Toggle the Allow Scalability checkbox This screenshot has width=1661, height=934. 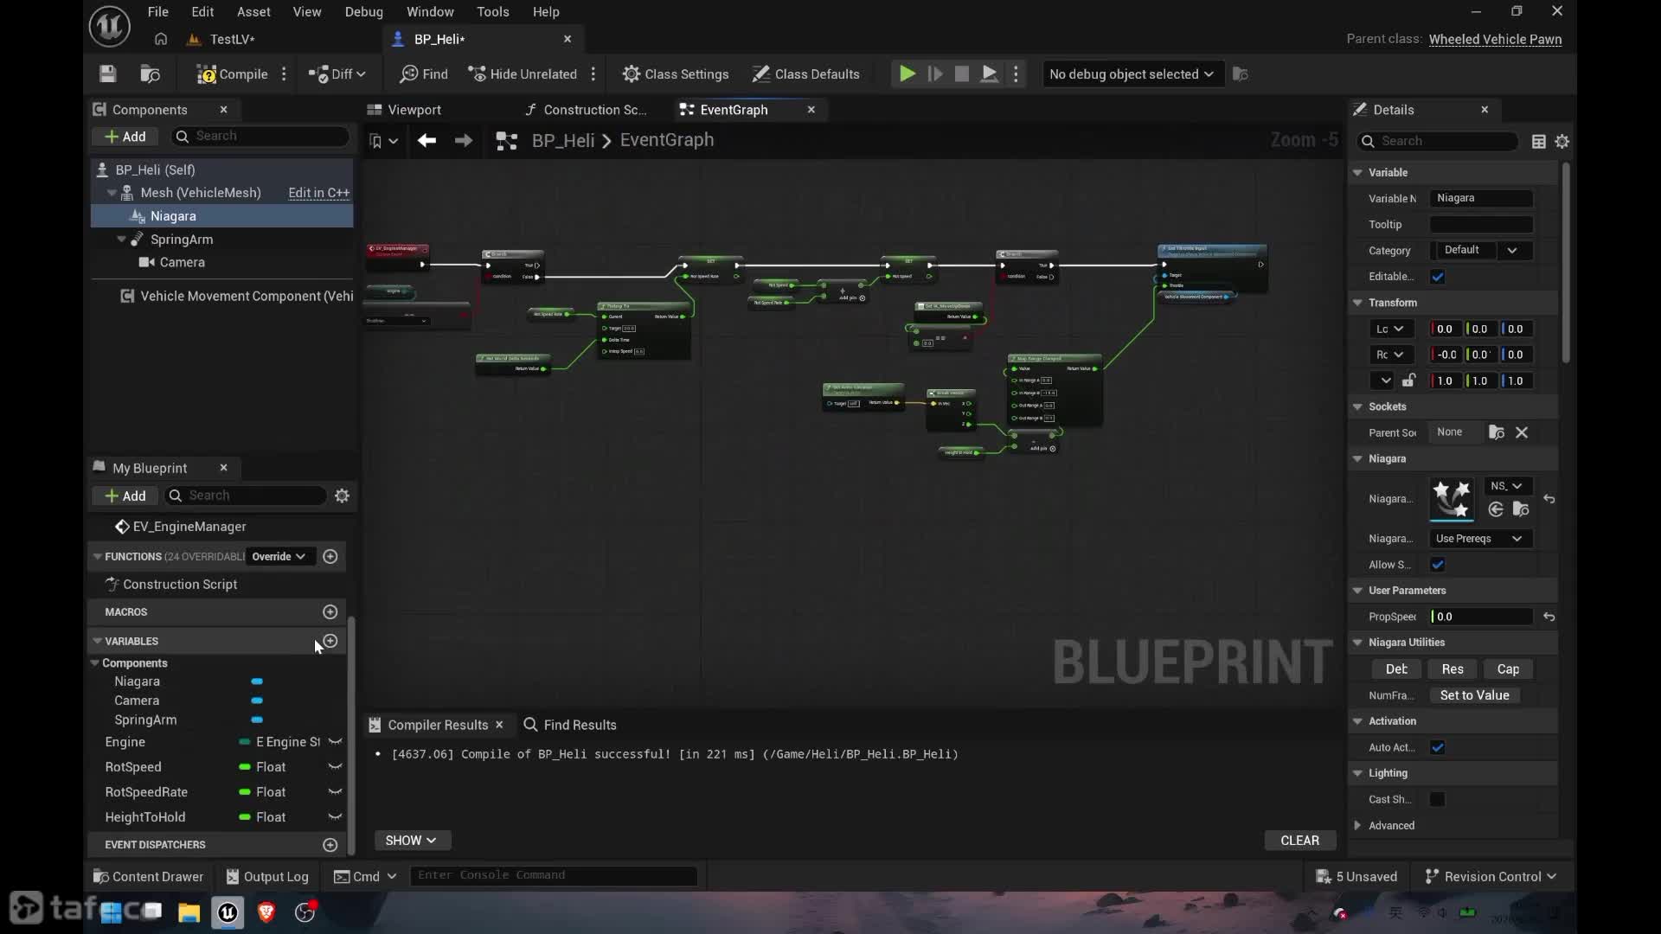[x=1438, y=565]
